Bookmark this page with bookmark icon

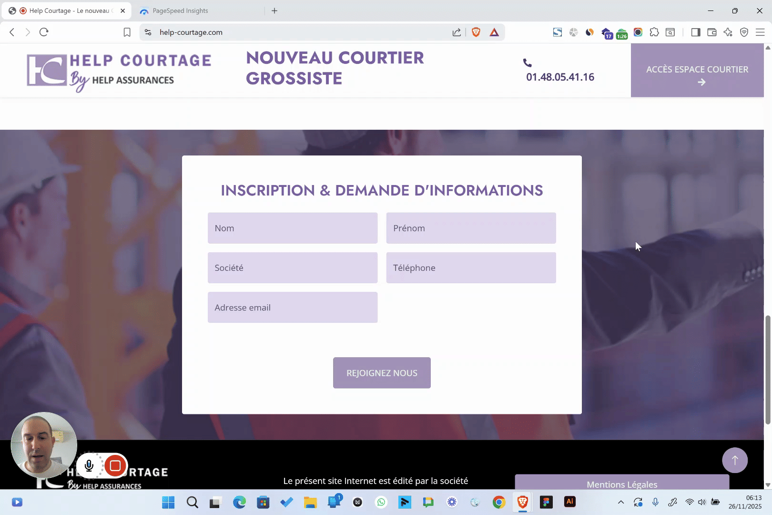[x=127, y=32]
